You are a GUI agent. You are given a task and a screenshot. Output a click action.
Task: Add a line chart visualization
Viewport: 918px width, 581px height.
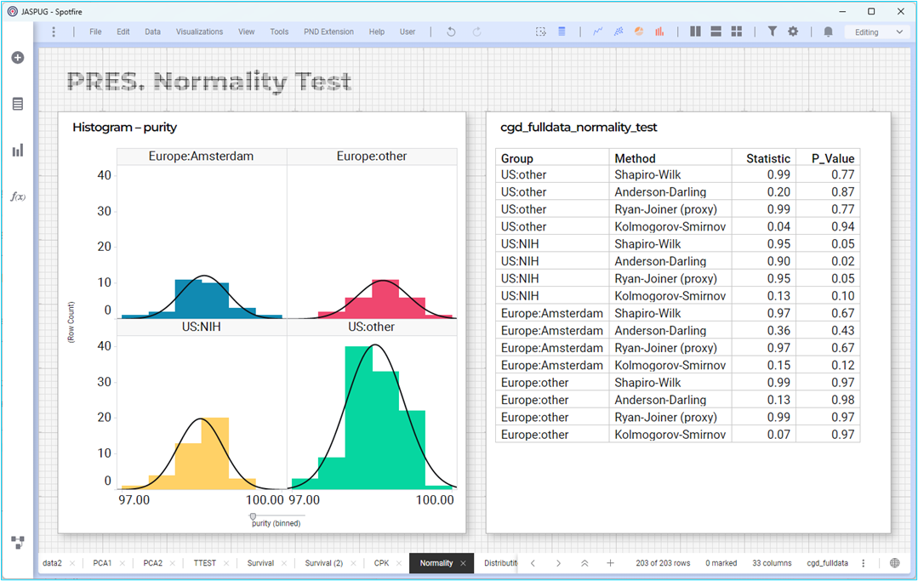pyautogui.click(x=598, y=31)
